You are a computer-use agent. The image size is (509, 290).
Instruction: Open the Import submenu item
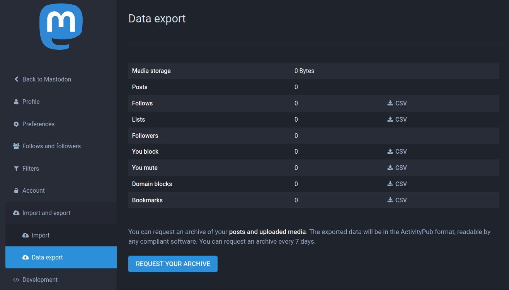pyautogui.click(x=41, y=235)
